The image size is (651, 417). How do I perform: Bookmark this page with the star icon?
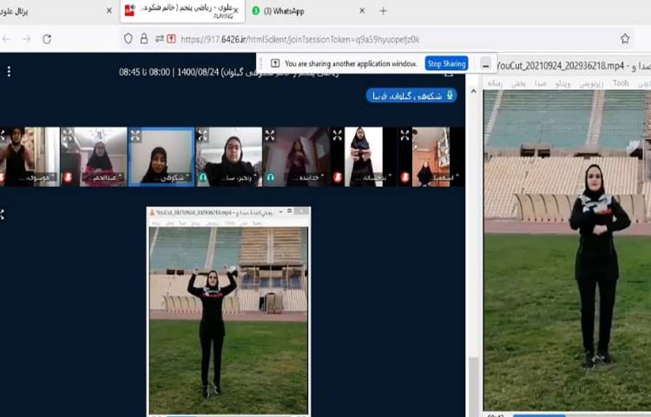tap(625, 38)
